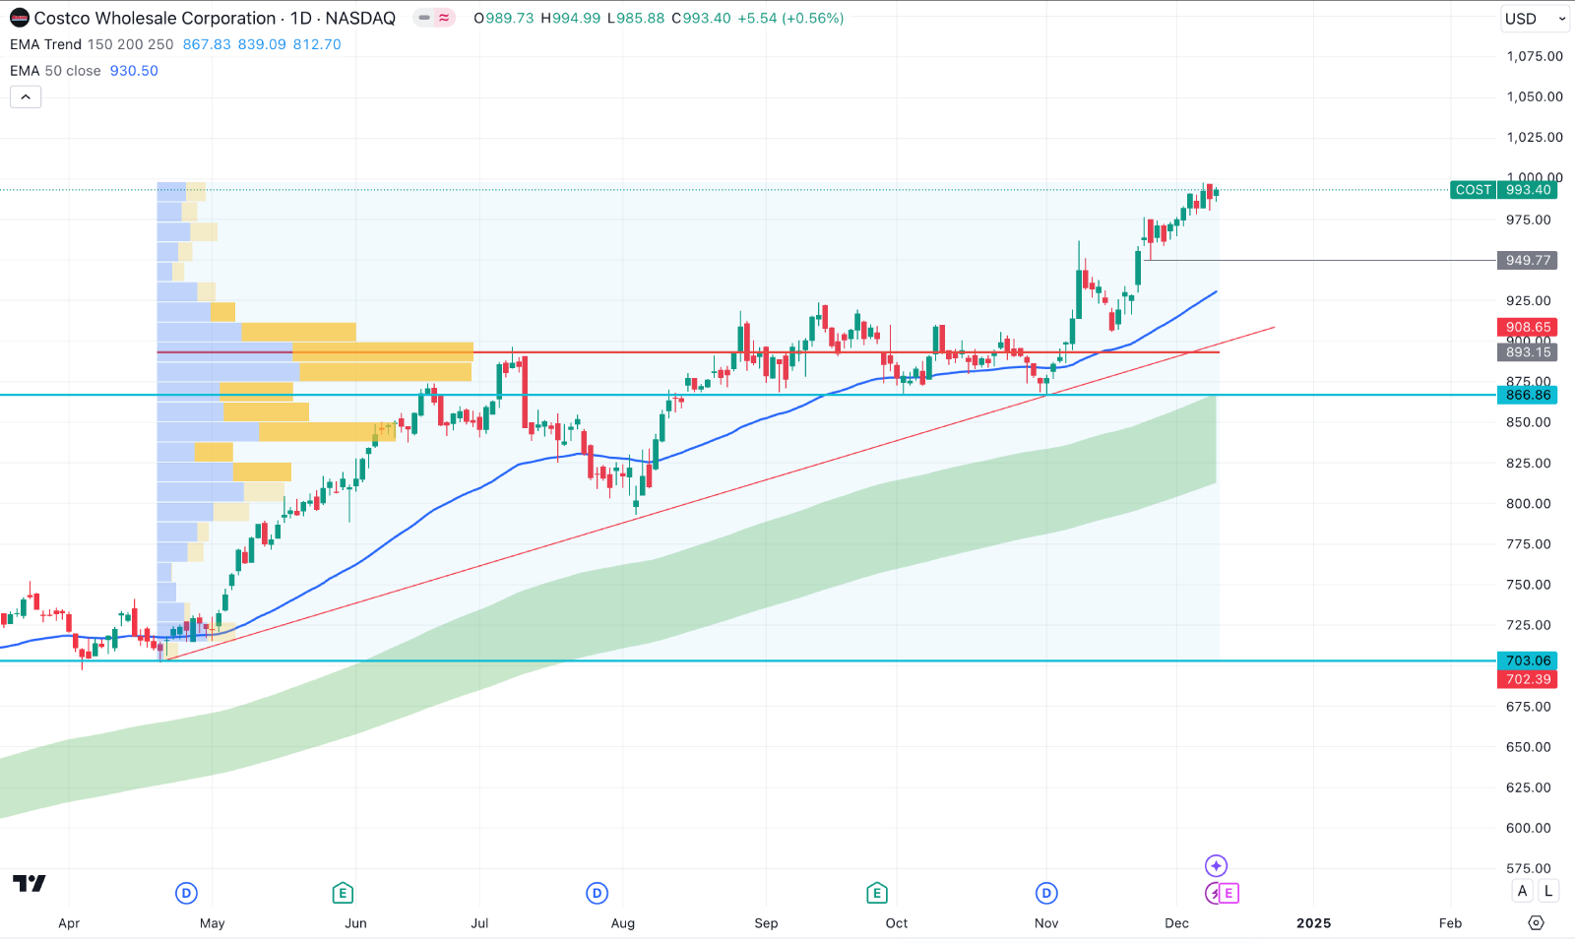Select the EMA 50 close legend

[x=55, y=71]
